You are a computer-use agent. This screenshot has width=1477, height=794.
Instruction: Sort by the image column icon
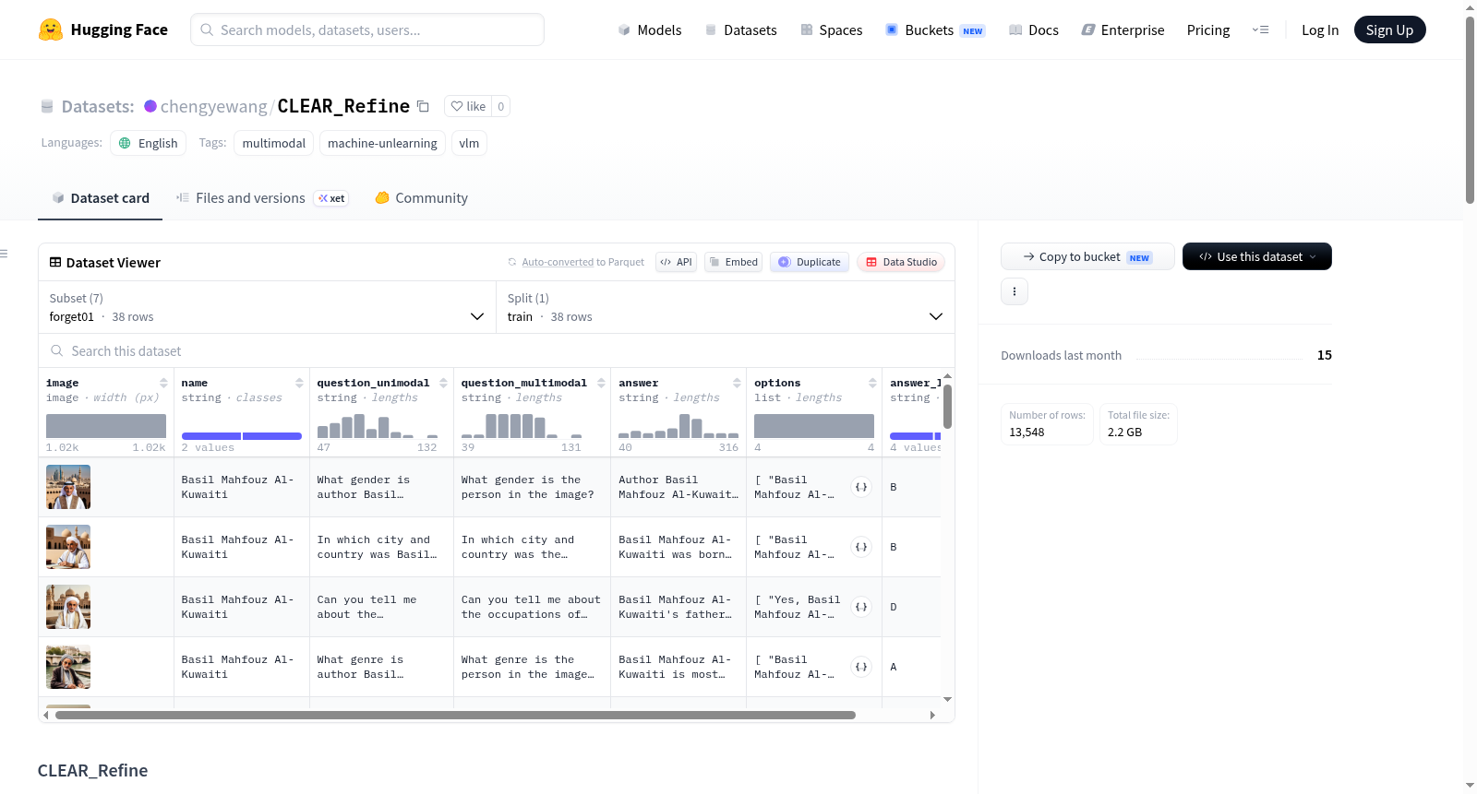[163, 383]
